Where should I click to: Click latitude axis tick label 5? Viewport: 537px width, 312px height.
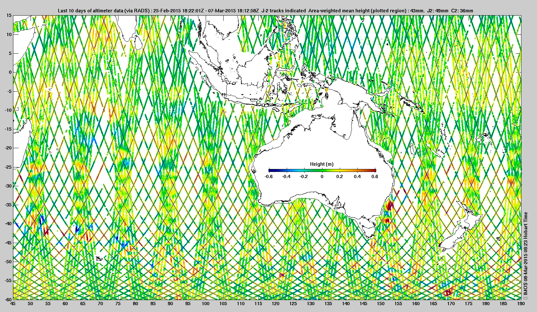tap(10, 53)
